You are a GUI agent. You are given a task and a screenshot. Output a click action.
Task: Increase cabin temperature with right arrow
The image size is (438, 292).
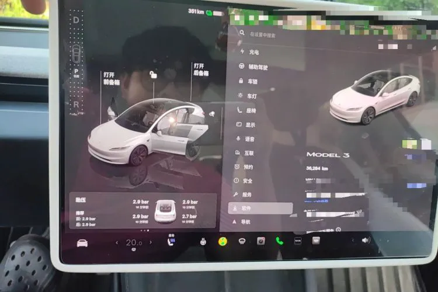(x=151, y=242)
